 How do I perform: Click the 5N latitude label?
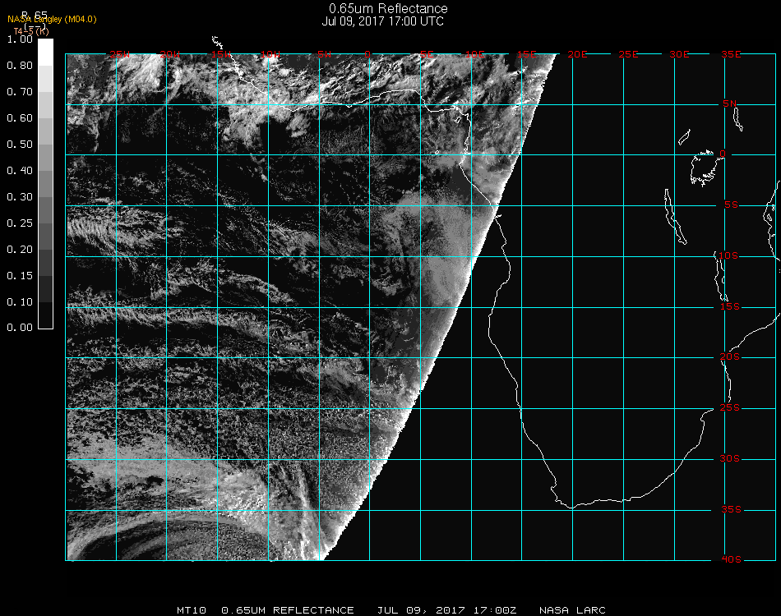coord(730,103)
